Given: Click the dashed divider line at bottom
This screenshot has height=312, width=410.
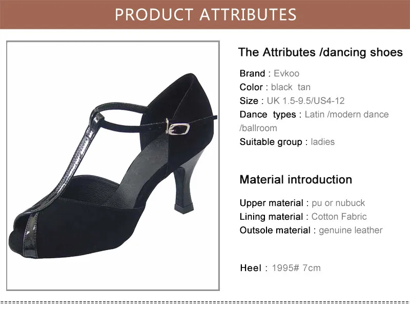Looking at the screenshot, I should coord(205,302).
